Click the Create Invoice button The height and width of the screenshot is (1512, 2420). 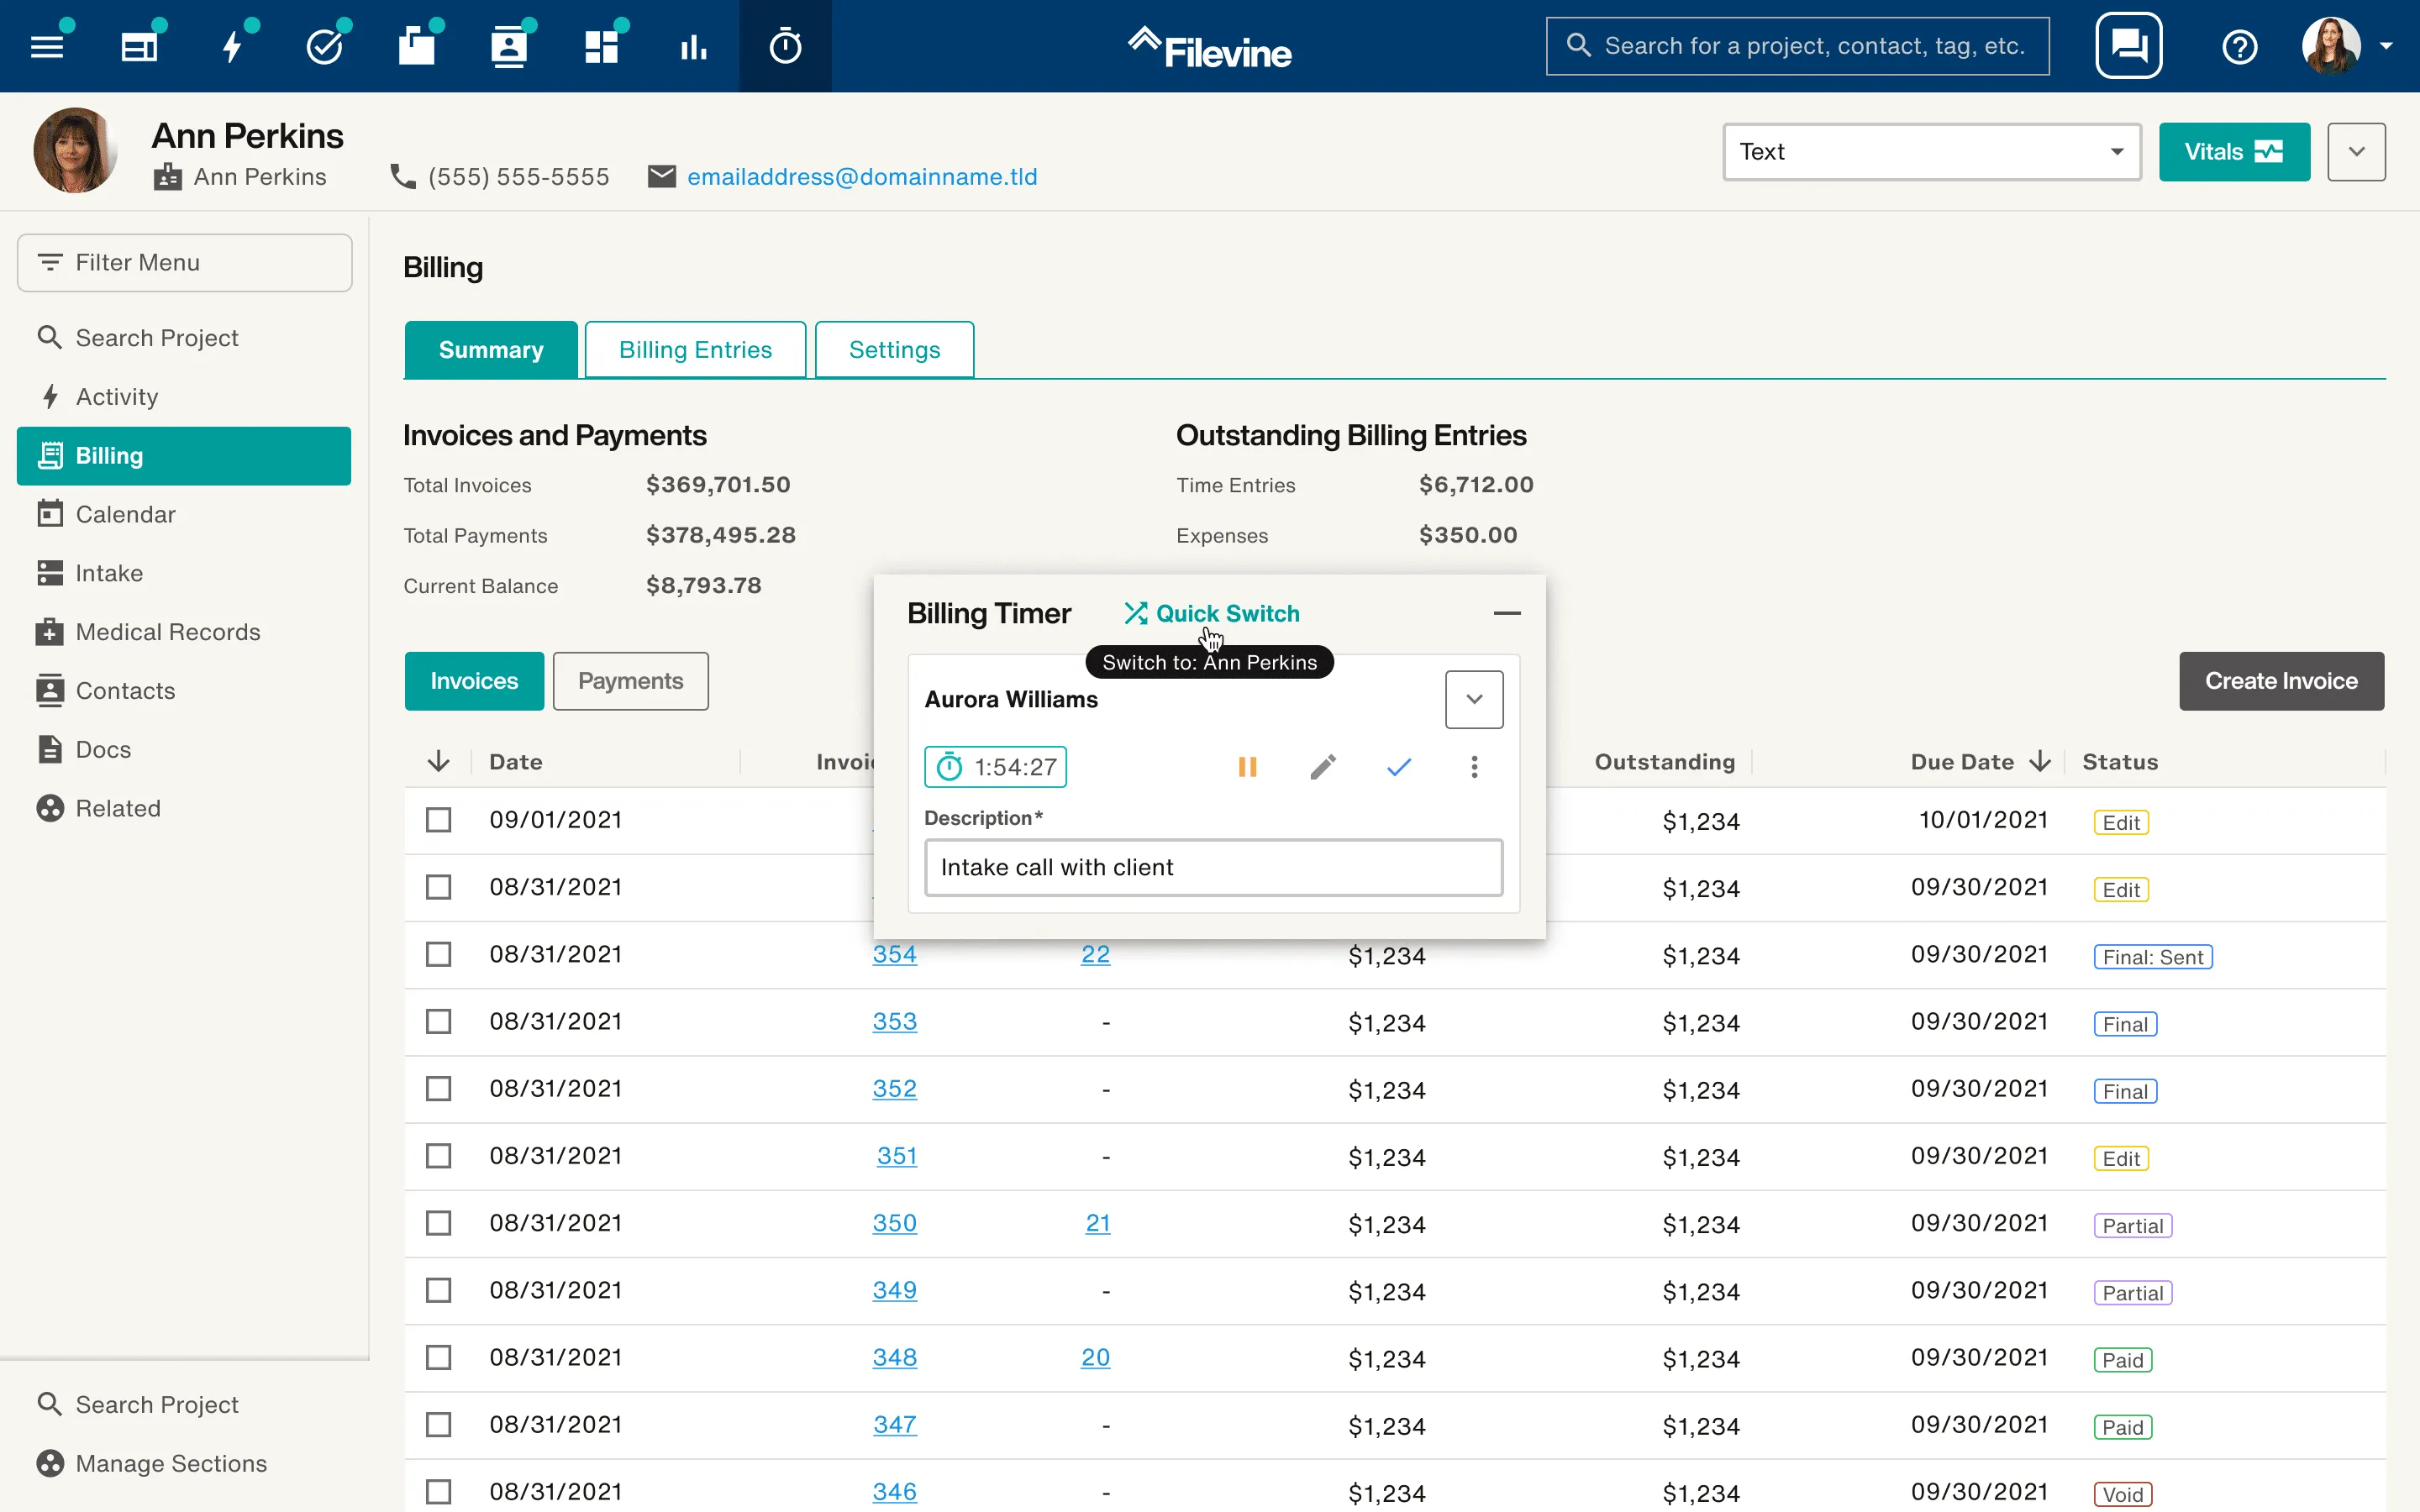[x=2280, y=681]
